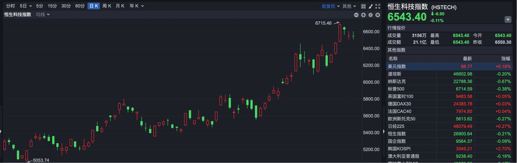This screenshot has height=163, width=517.
Task: Select the 15分 timeframe
Action: pyautogui.click(x=52, y=6)
